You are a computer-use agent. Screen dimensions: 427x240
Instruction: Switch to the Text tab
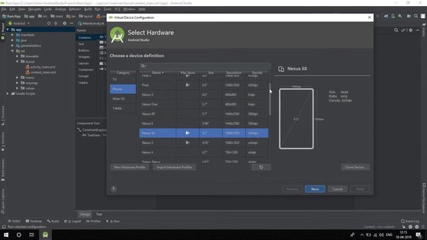pyautogui.click(x=99, y=214)
